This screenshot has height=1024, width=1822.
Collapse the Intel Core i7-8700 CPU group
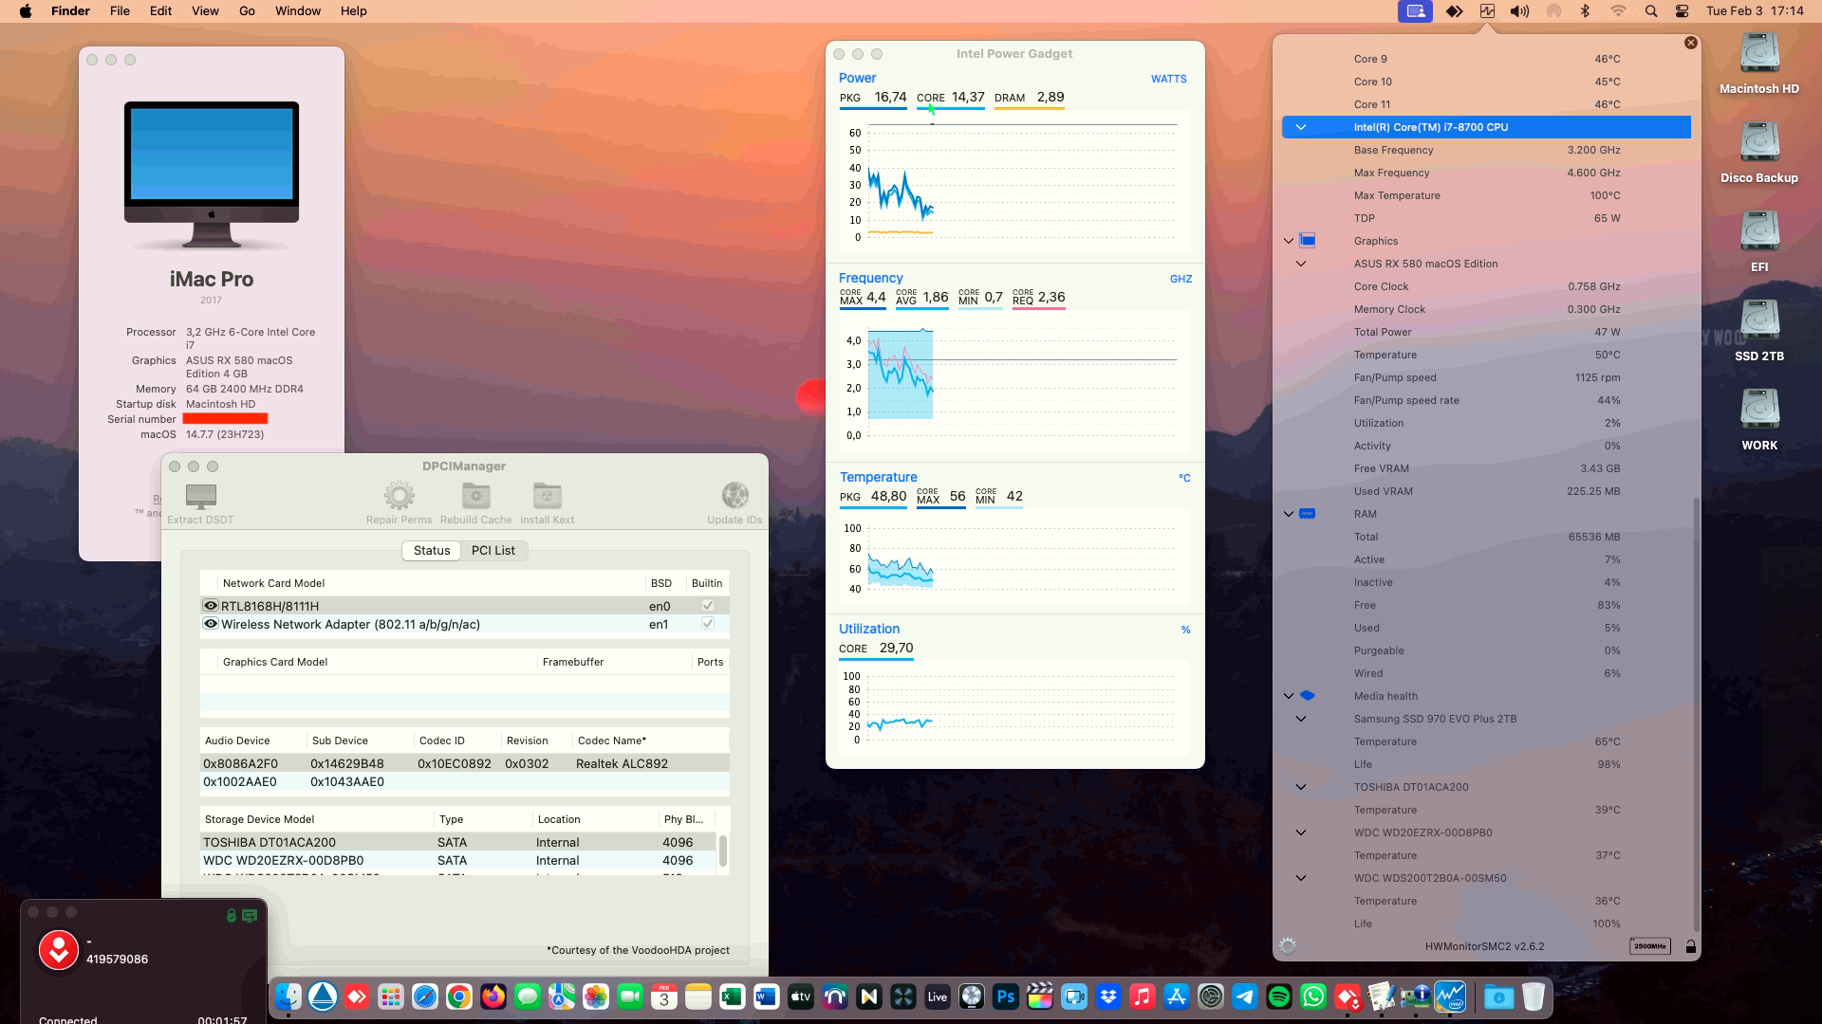point(1301,127)
